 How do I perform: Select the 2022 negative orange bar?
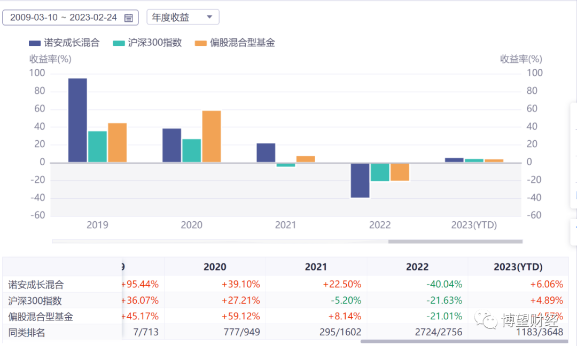tap(400, 172)
